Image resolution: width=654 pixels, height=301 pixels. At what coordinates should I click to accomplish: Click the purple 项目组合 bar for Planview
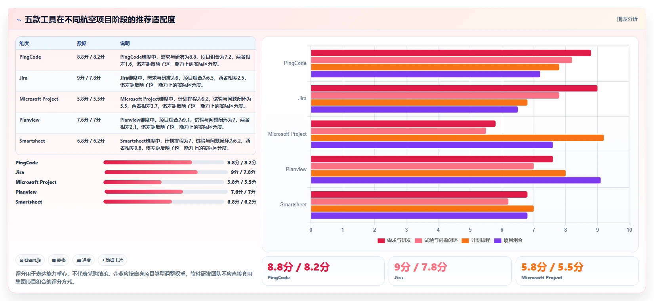point(456,180)
